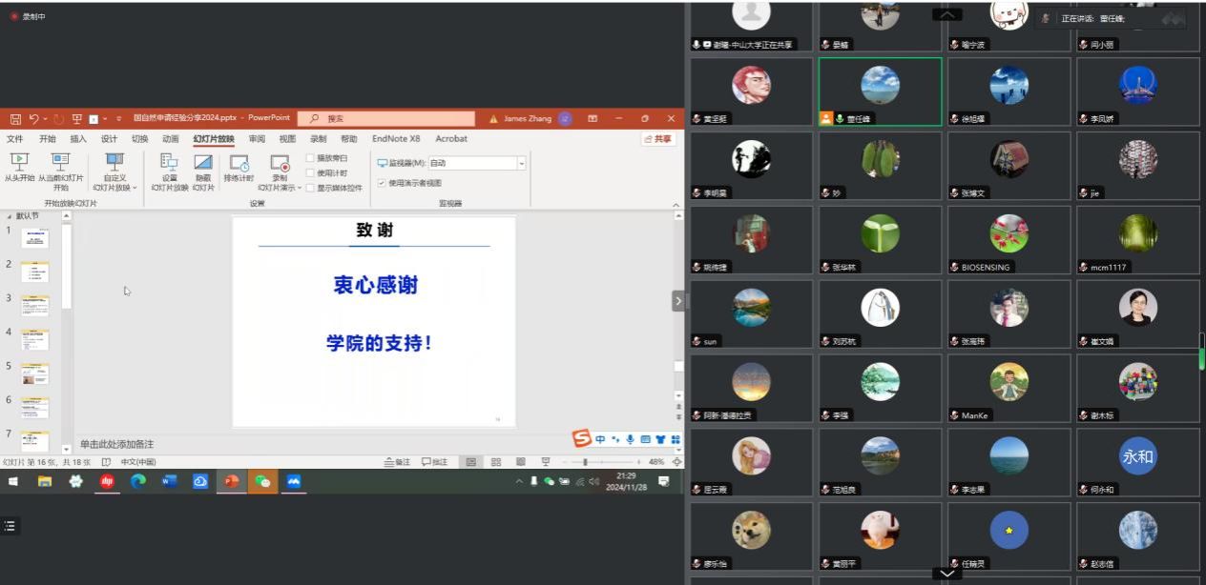1206x585 pixels.
Task: Open Microsoft Edge from the taskbar
Action: tap(138, 481)
